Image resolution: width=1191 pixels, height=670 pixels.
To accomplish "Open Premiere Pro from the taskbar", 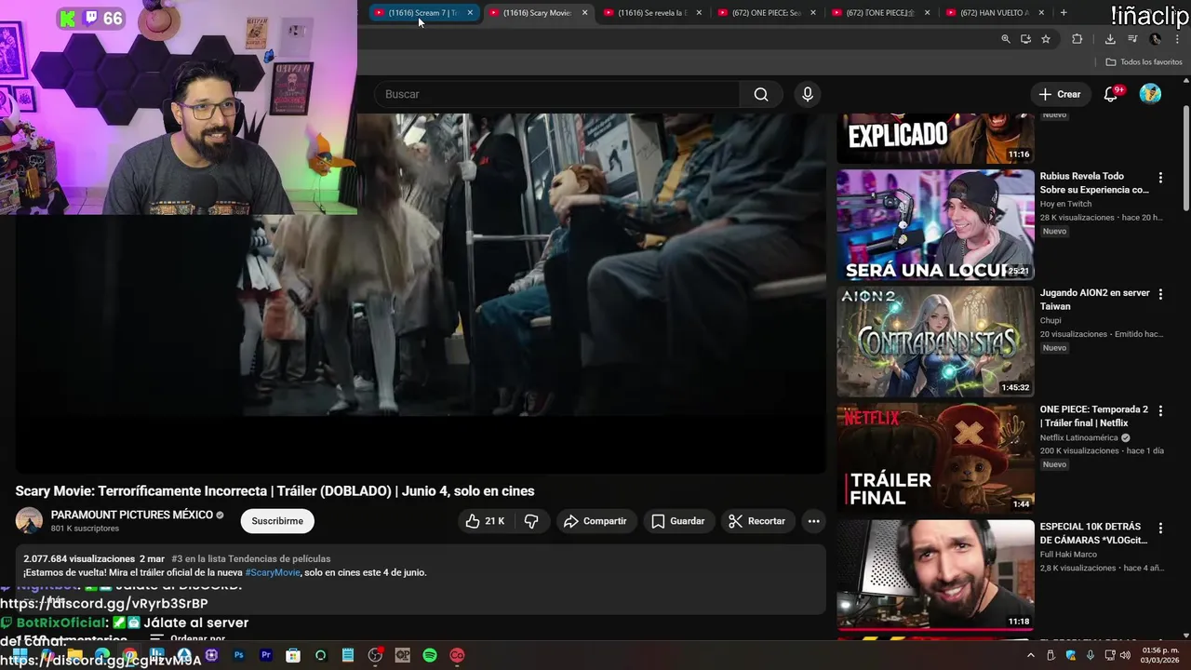I will (x=266, y=655).
